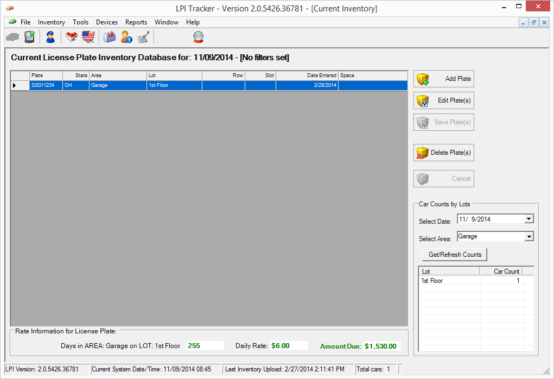Open the Reports menu

click(136, 22)
